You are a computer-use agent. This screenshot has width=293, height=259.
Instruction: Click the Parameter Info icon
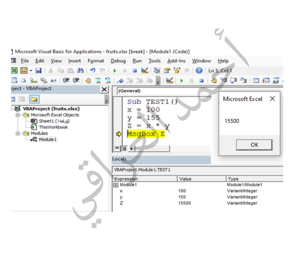pyautogui.click(x=44, y=80)
